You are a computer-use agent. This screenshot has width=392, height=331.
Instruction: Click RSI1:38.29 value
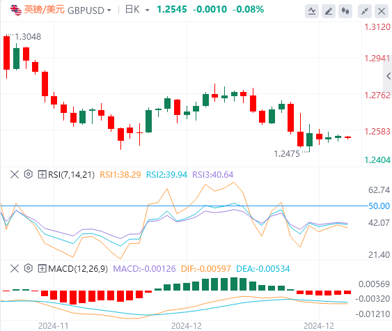(120, 175)
